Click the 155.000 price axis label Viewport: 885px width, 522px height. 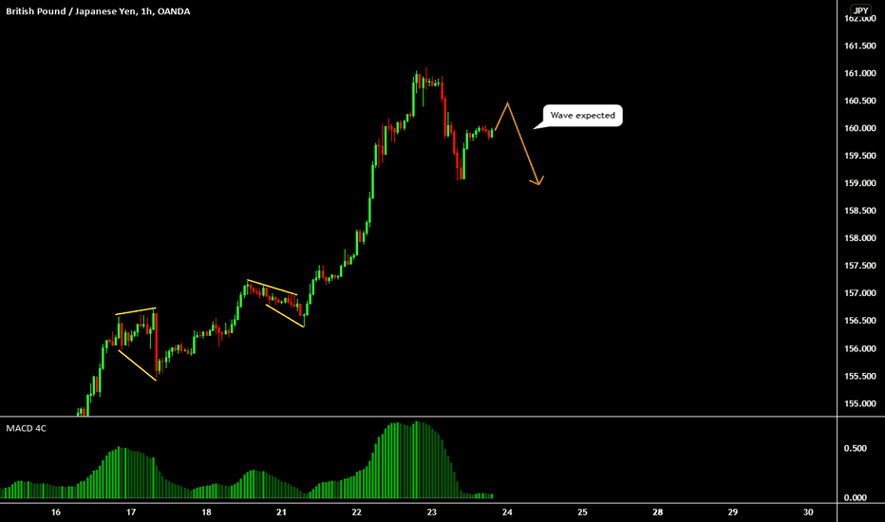[x=859, y=403]
